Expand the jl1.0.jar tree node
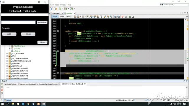This screenshot has height=106, width=189. [10, 48]
